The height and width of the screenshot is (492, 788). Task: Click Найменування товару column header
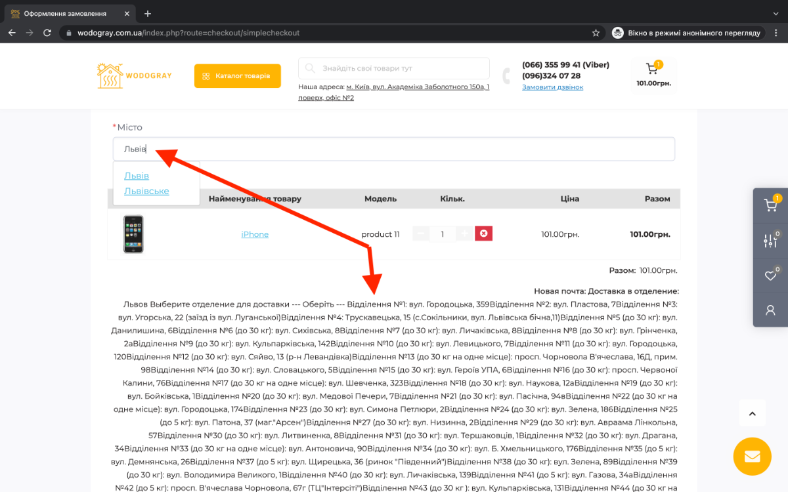(255, 199)
